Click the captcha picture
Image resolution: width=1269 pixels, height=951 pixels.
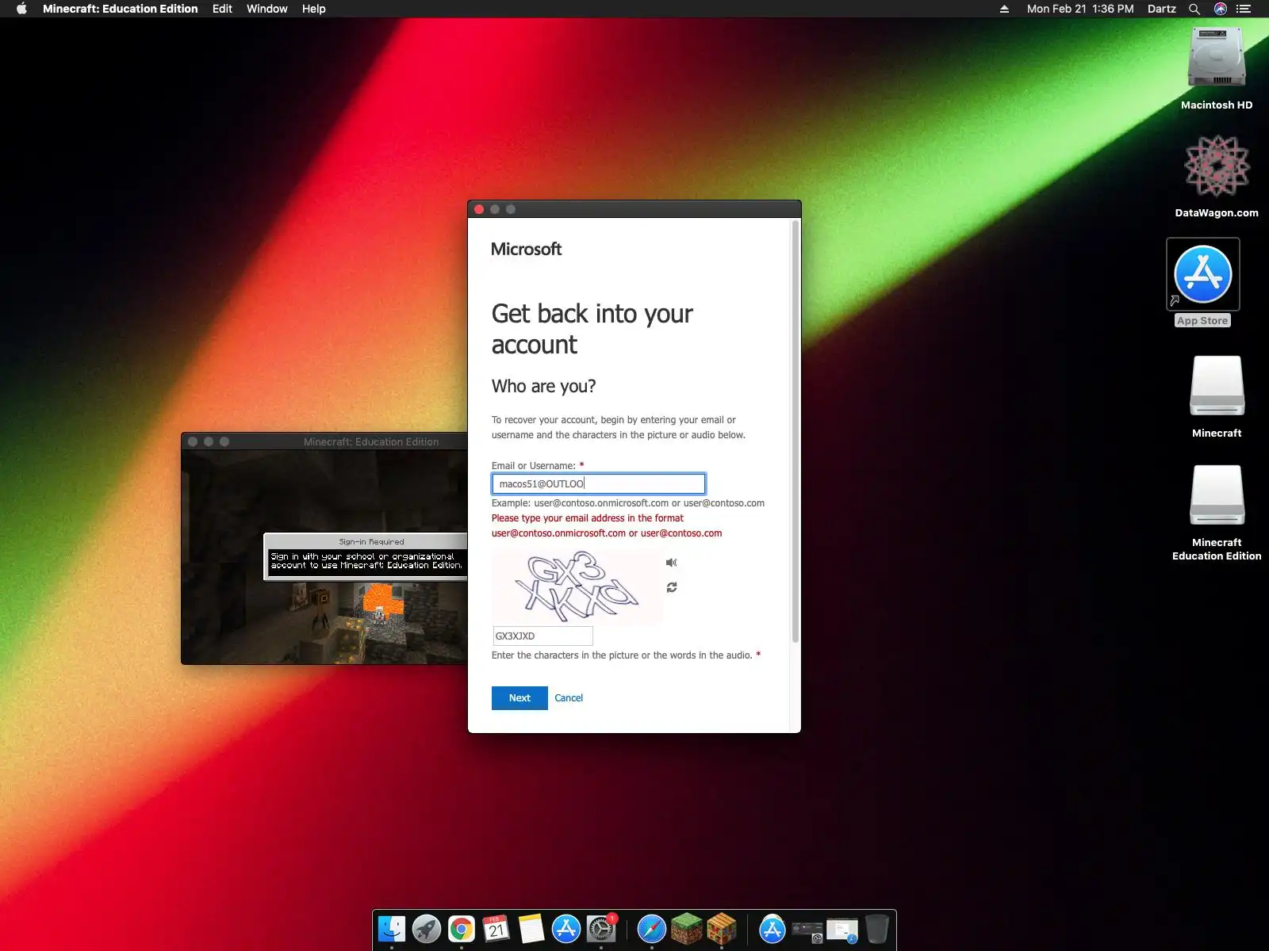point(577,586)
